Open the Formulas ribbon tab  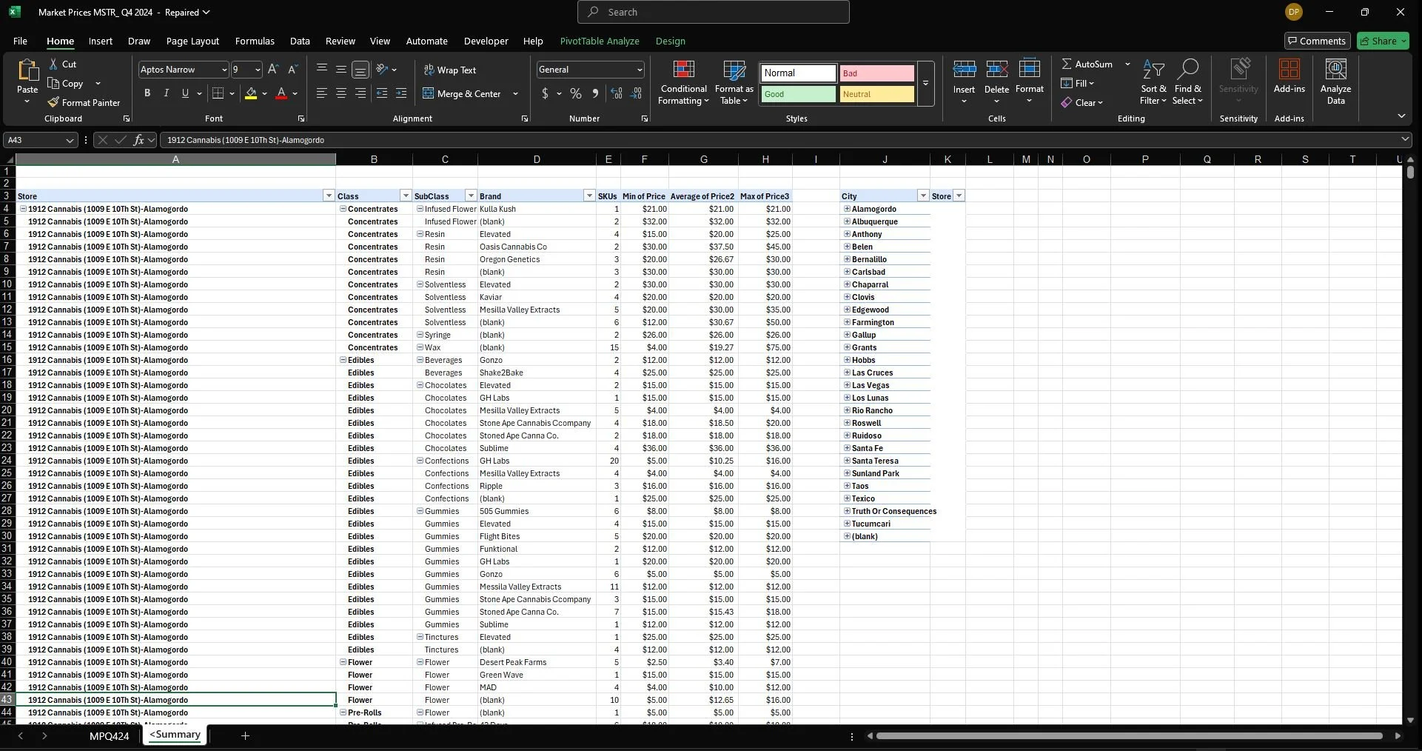click(255, 41)
